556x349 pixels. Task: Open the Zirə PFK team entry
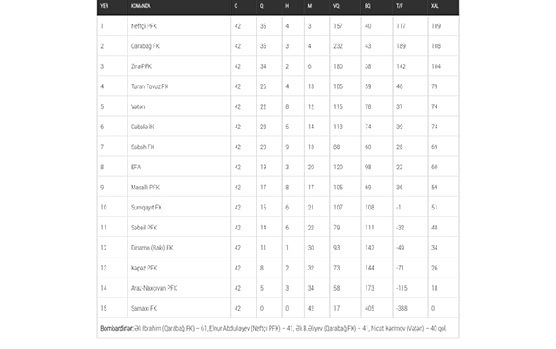pyautogui.click(x=142, y=66)
